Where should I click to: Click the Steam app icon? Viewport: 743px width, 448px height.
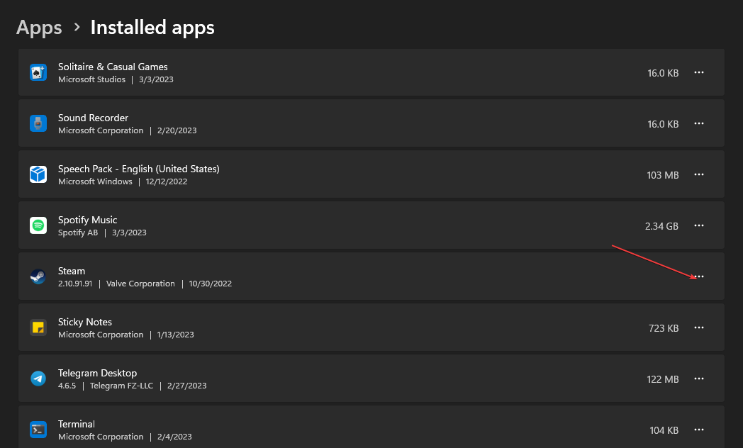[38, 276]
